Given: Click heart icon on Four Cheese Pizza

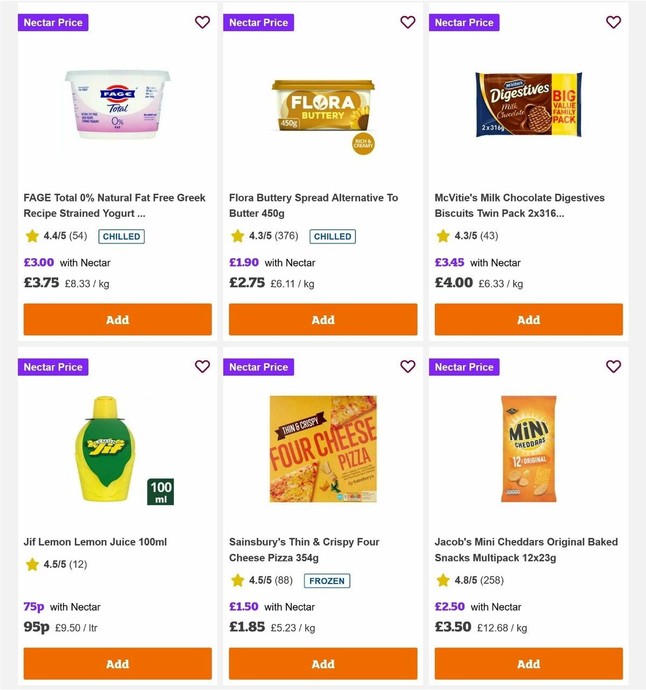Looking at the screenshot, I should (408, 366).
